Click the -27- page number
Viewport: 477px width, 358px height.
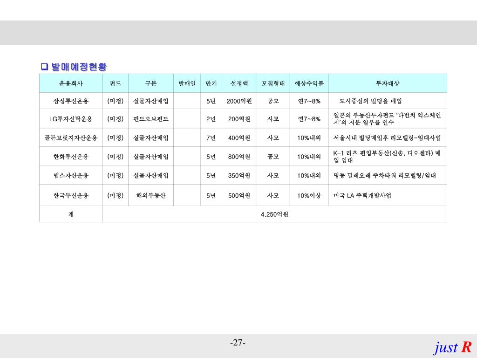pos(238,343)
